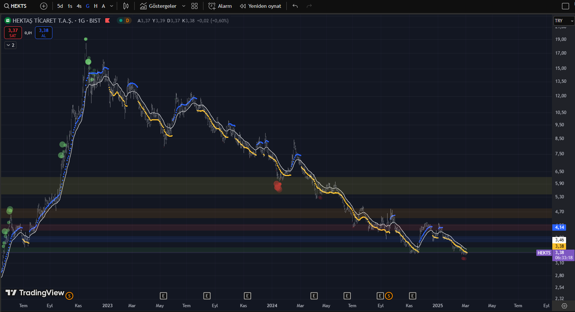This screenshot has width=575, height=312.
Task: Click the +0,02 (+0,60%) change value
Action: (x=213, y=21)
